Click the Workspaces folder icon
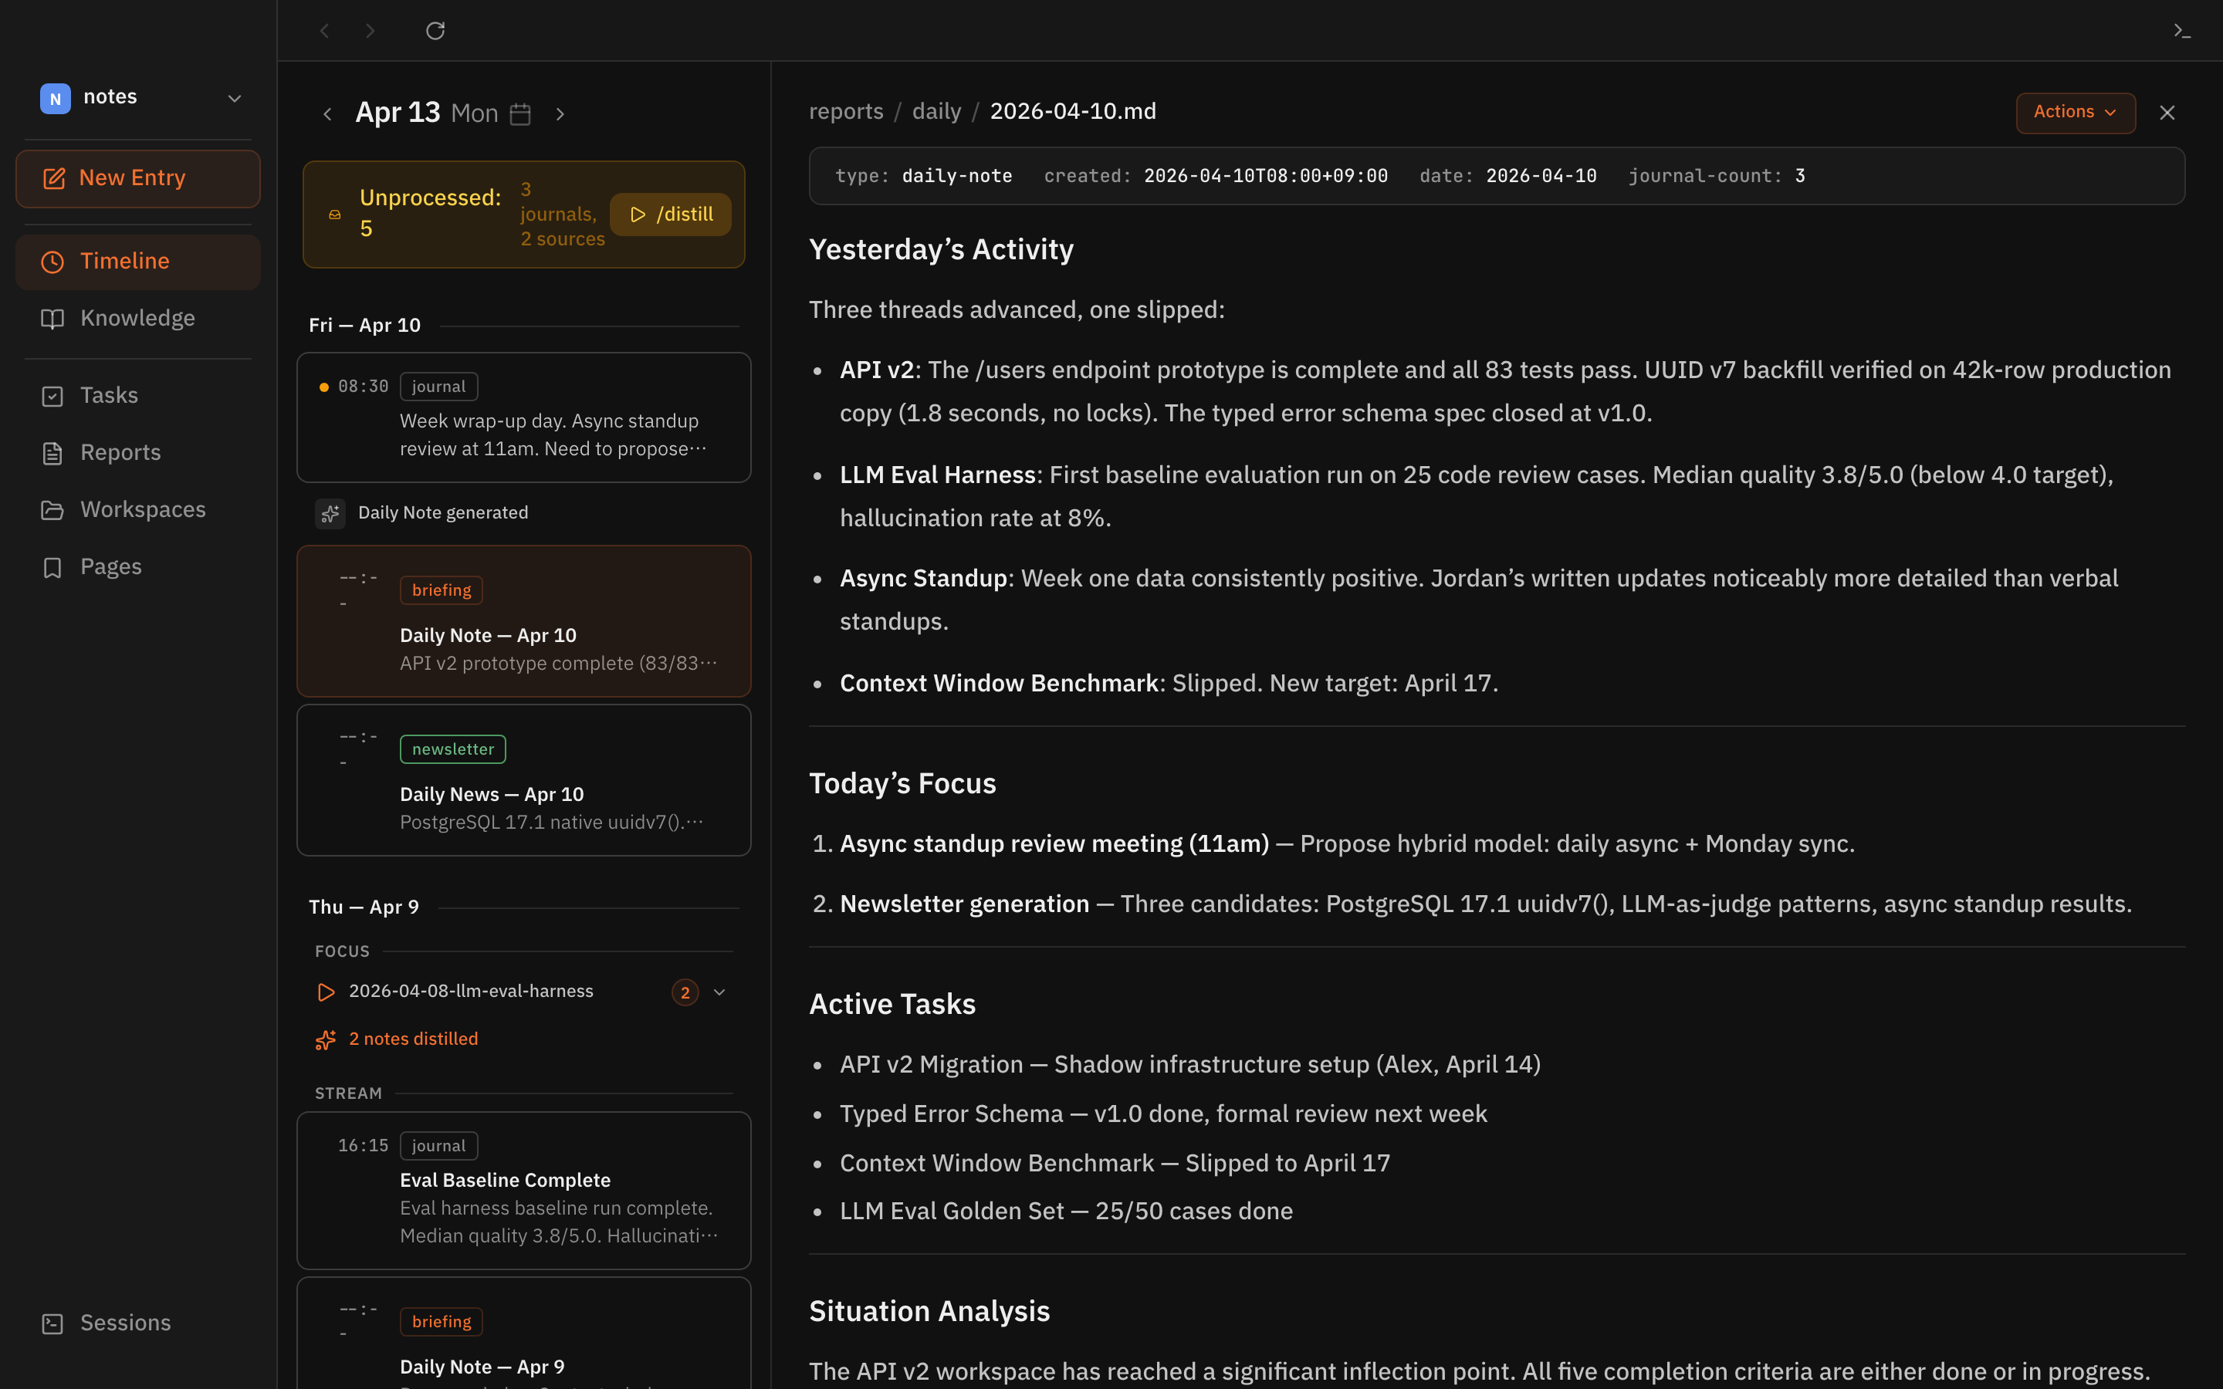The image size is (2223, 1389). coord(52,510)
